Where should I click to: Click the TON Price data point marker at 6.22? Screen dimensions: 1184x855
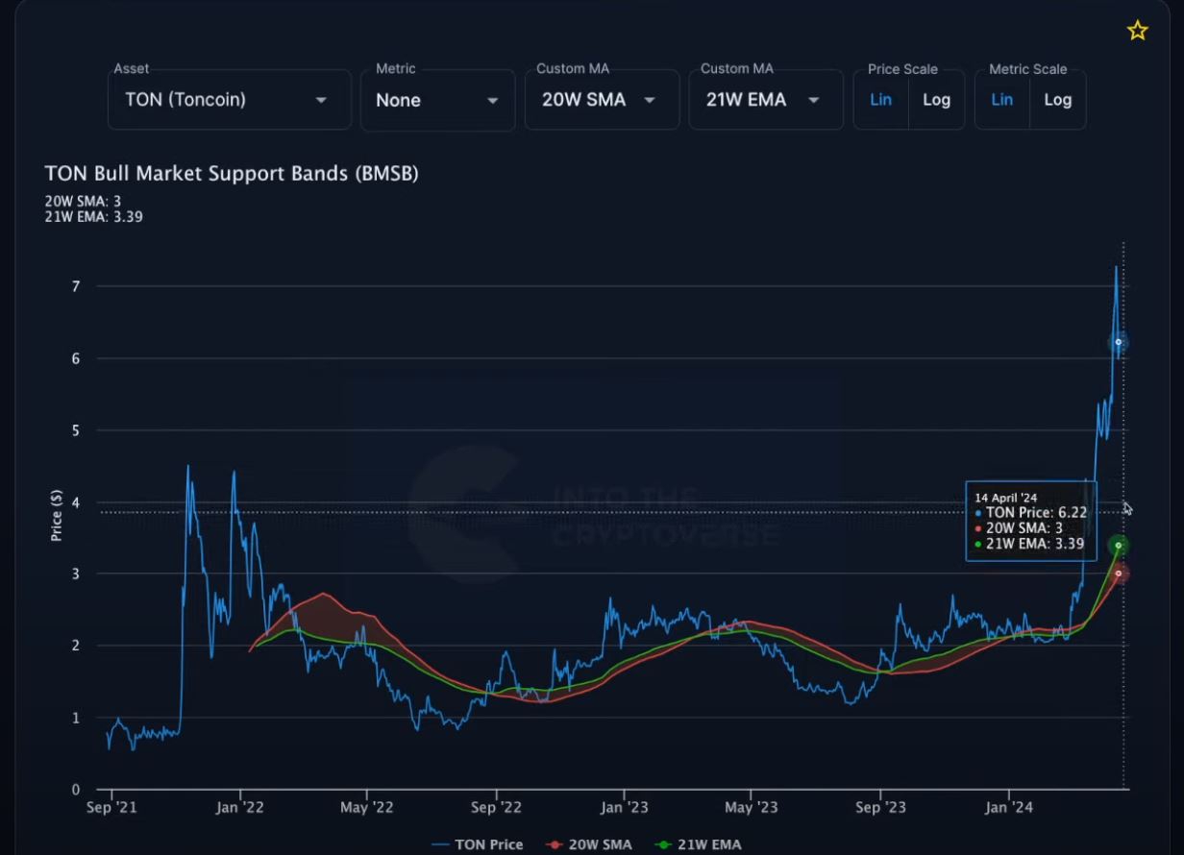click(1119, 342)
